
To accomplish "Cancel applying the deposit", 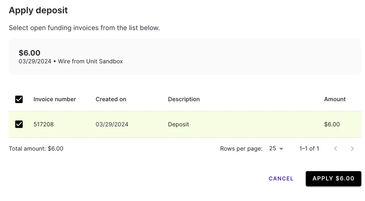I will pyautogui.click(x=281, y=178).
